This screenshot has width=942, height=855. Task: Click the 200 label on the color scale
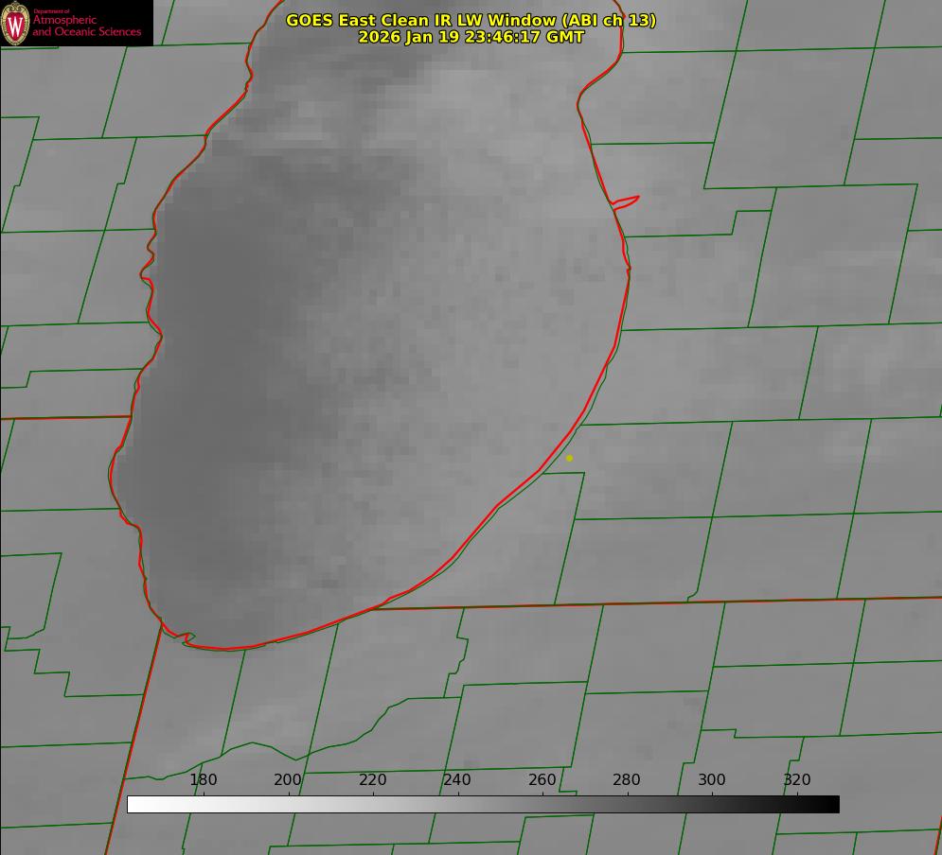coord(288,780)
